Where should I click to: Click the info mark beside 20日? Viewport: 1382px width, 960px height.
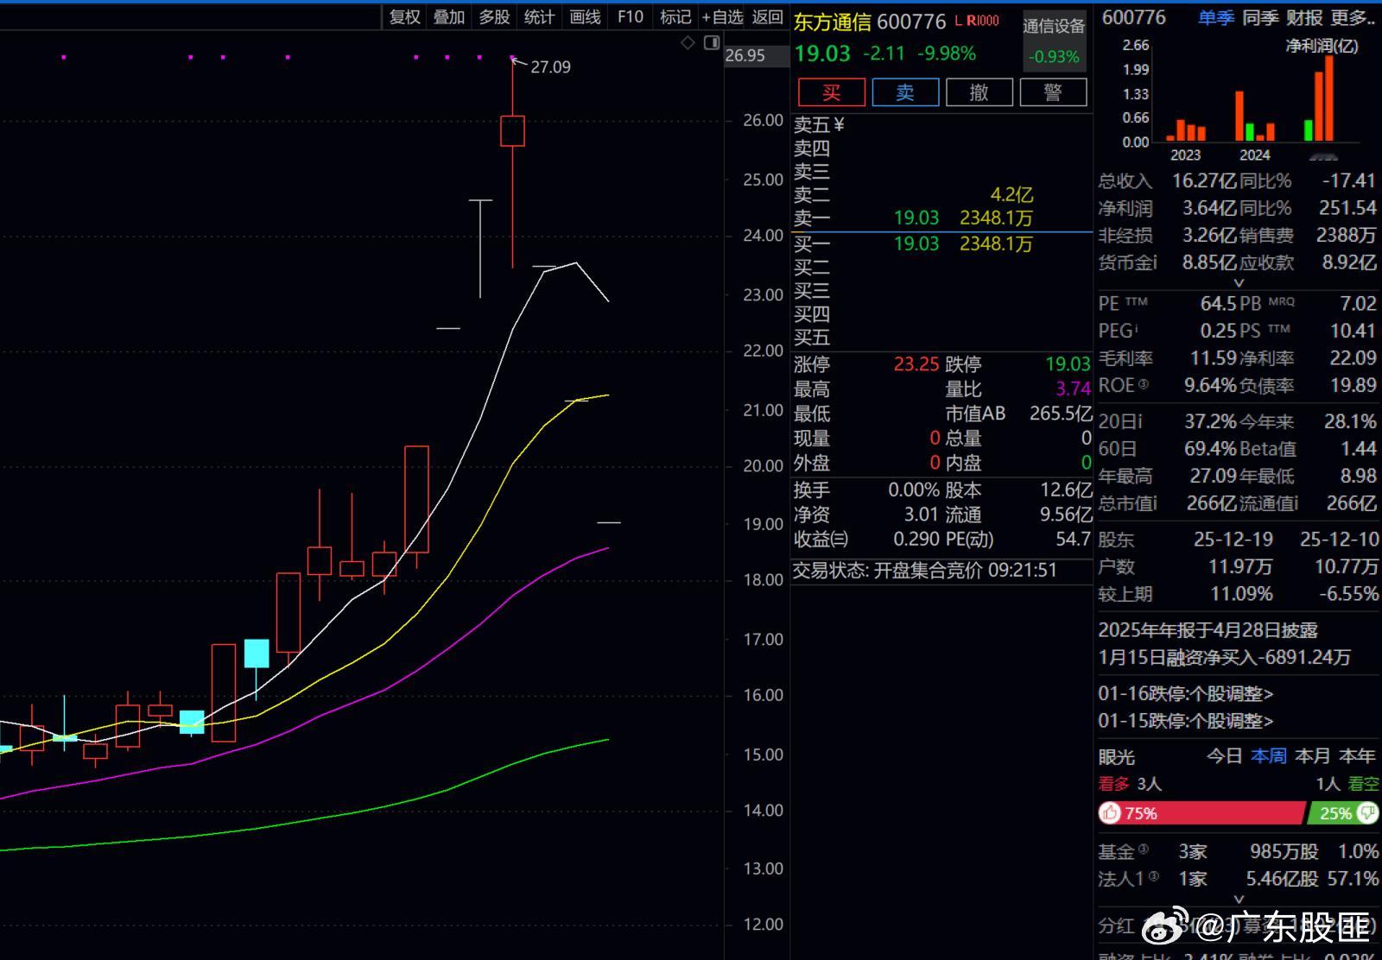point(1139,421)
